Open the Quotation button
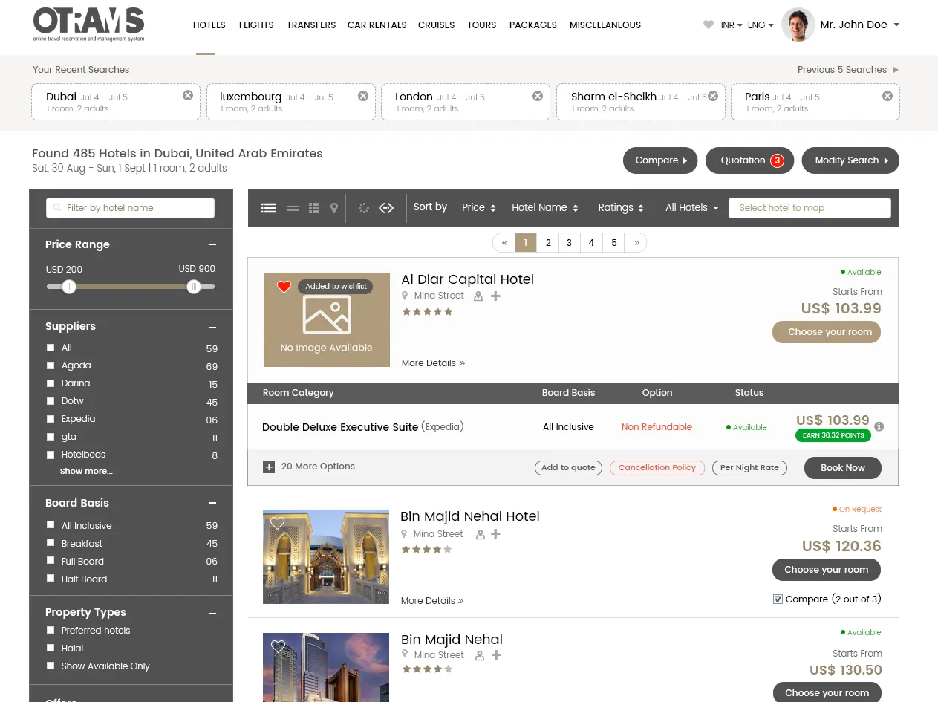Viewport: 938px width, 702px height. (x=749, y=160)
